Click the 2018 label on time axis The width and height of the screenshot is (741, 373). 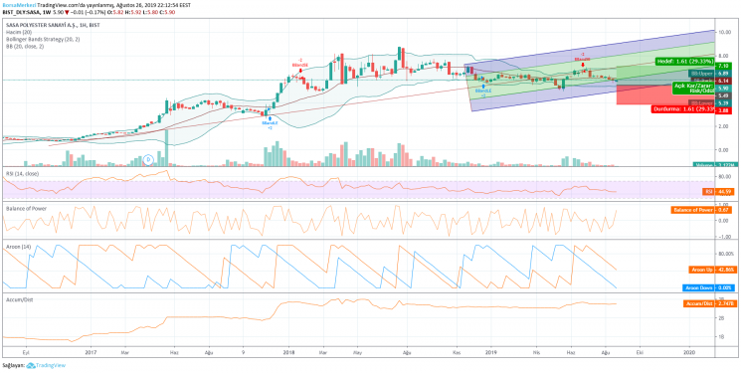(x=287, y=352)
